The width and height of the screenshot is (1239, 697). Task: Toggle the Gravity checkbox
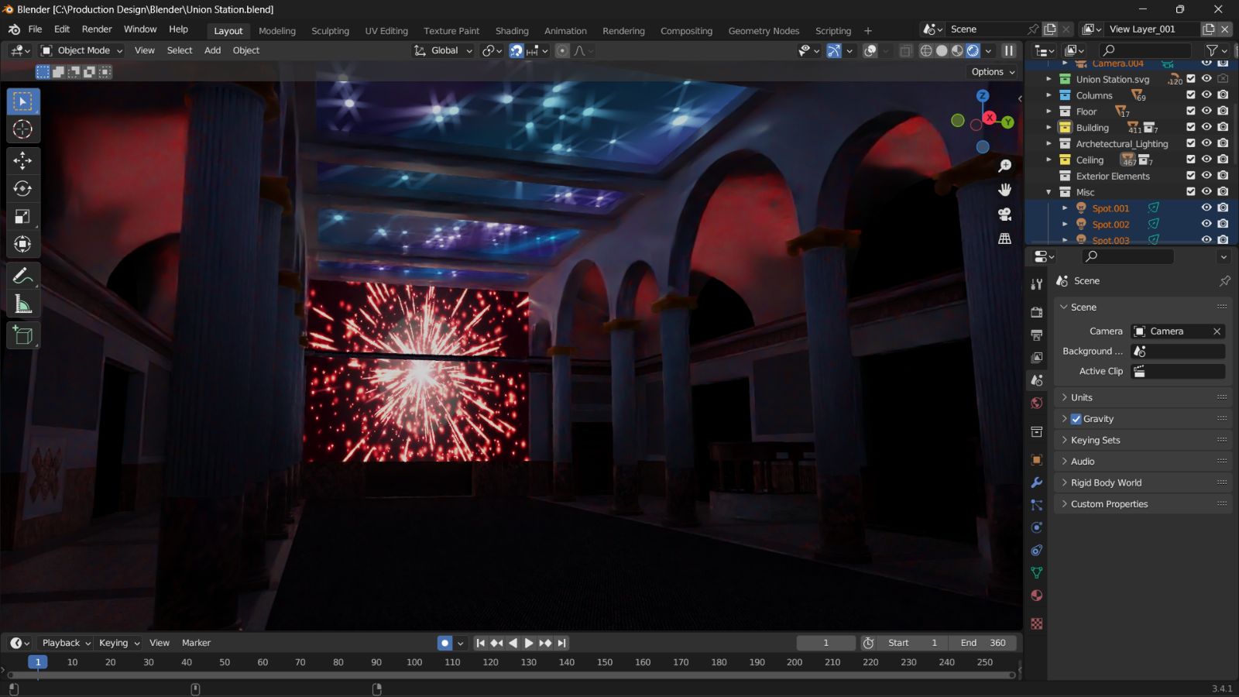point(1076,419)
